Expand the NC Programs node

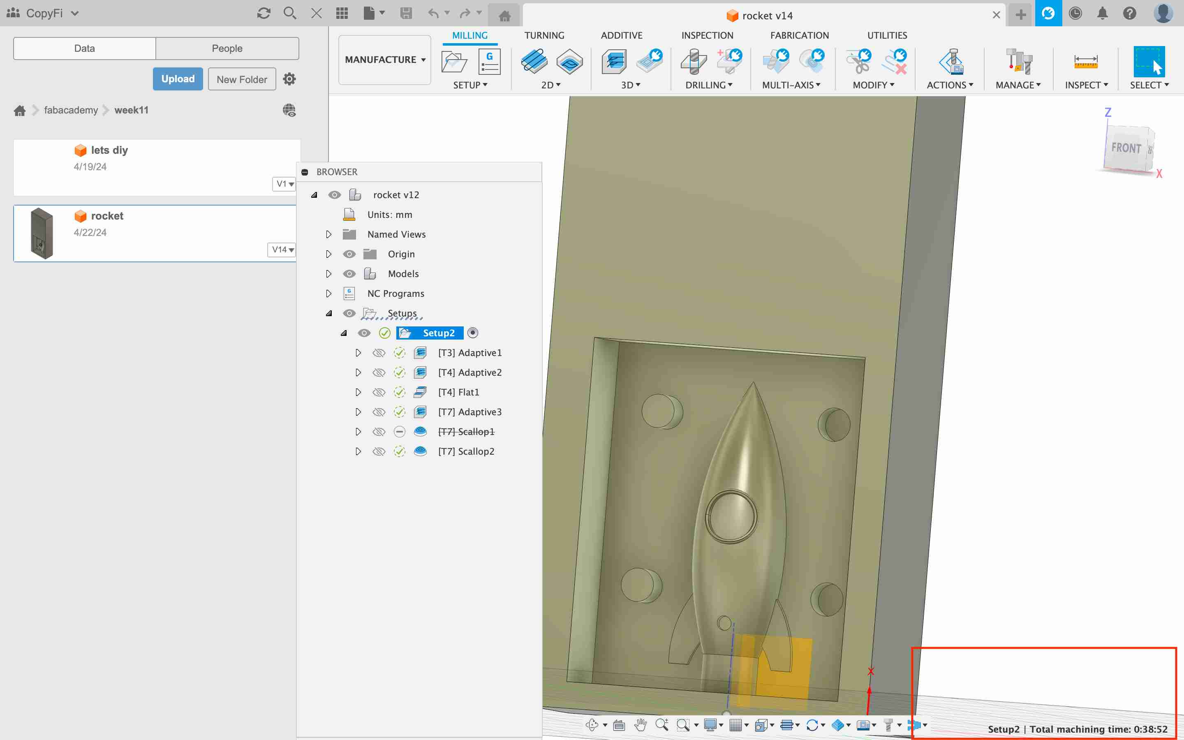coord(329,294)
